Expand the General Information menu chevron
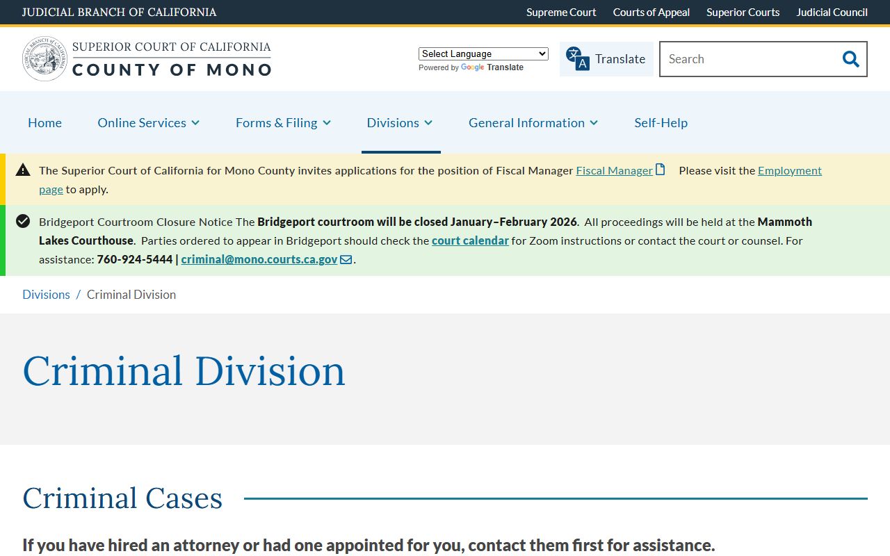Viewport: 890px width, 556px height. tap(594, 123)
